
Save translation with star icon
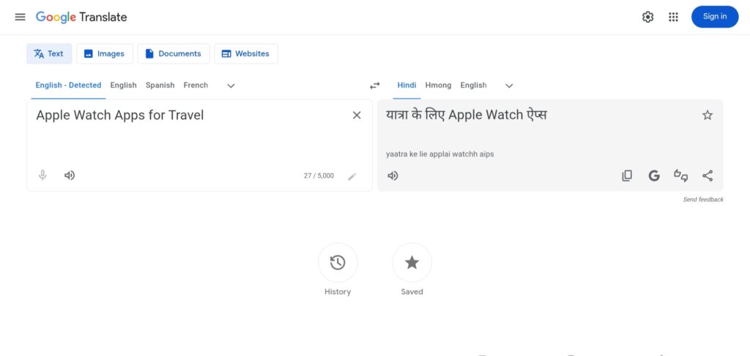click(708, 115)
